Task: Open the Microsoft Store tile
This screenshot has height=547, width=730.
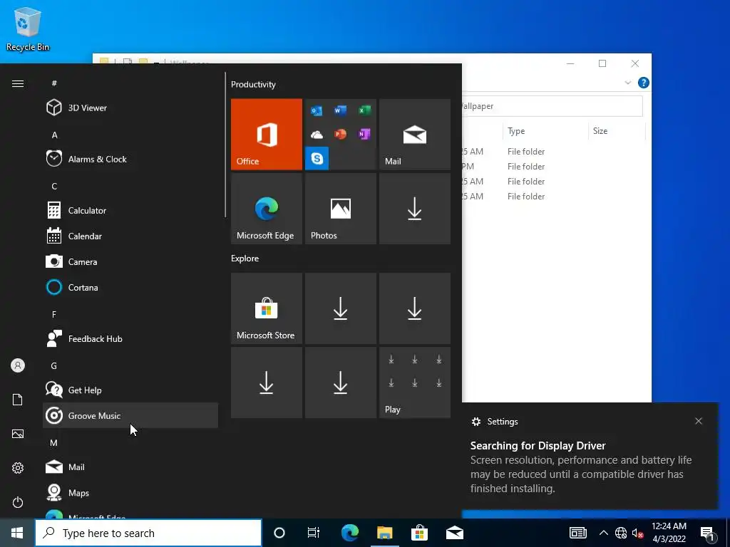Action: click(x=267, y=308)
